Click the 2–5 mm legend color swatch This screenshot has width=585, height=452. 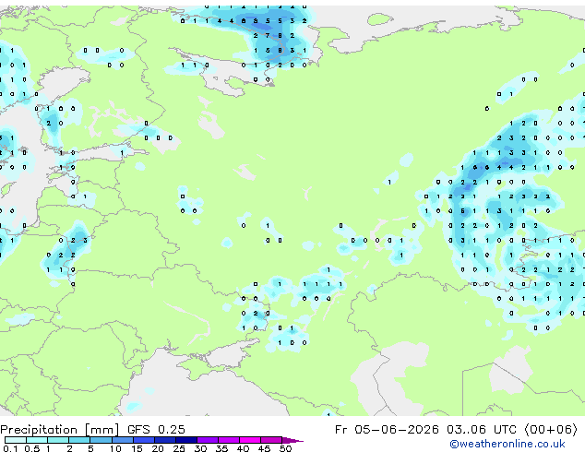[x=79, y=440]
